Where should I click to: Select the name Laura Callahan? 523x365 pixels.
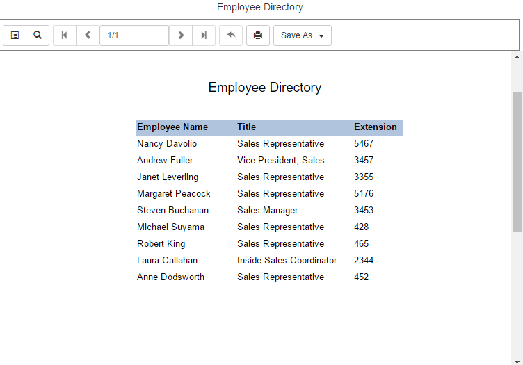click(167, 260)
